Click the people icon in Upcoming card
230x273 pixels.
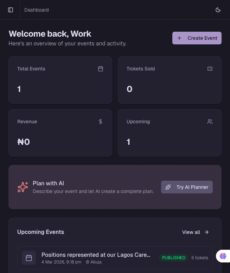click(x=210, y=122)
